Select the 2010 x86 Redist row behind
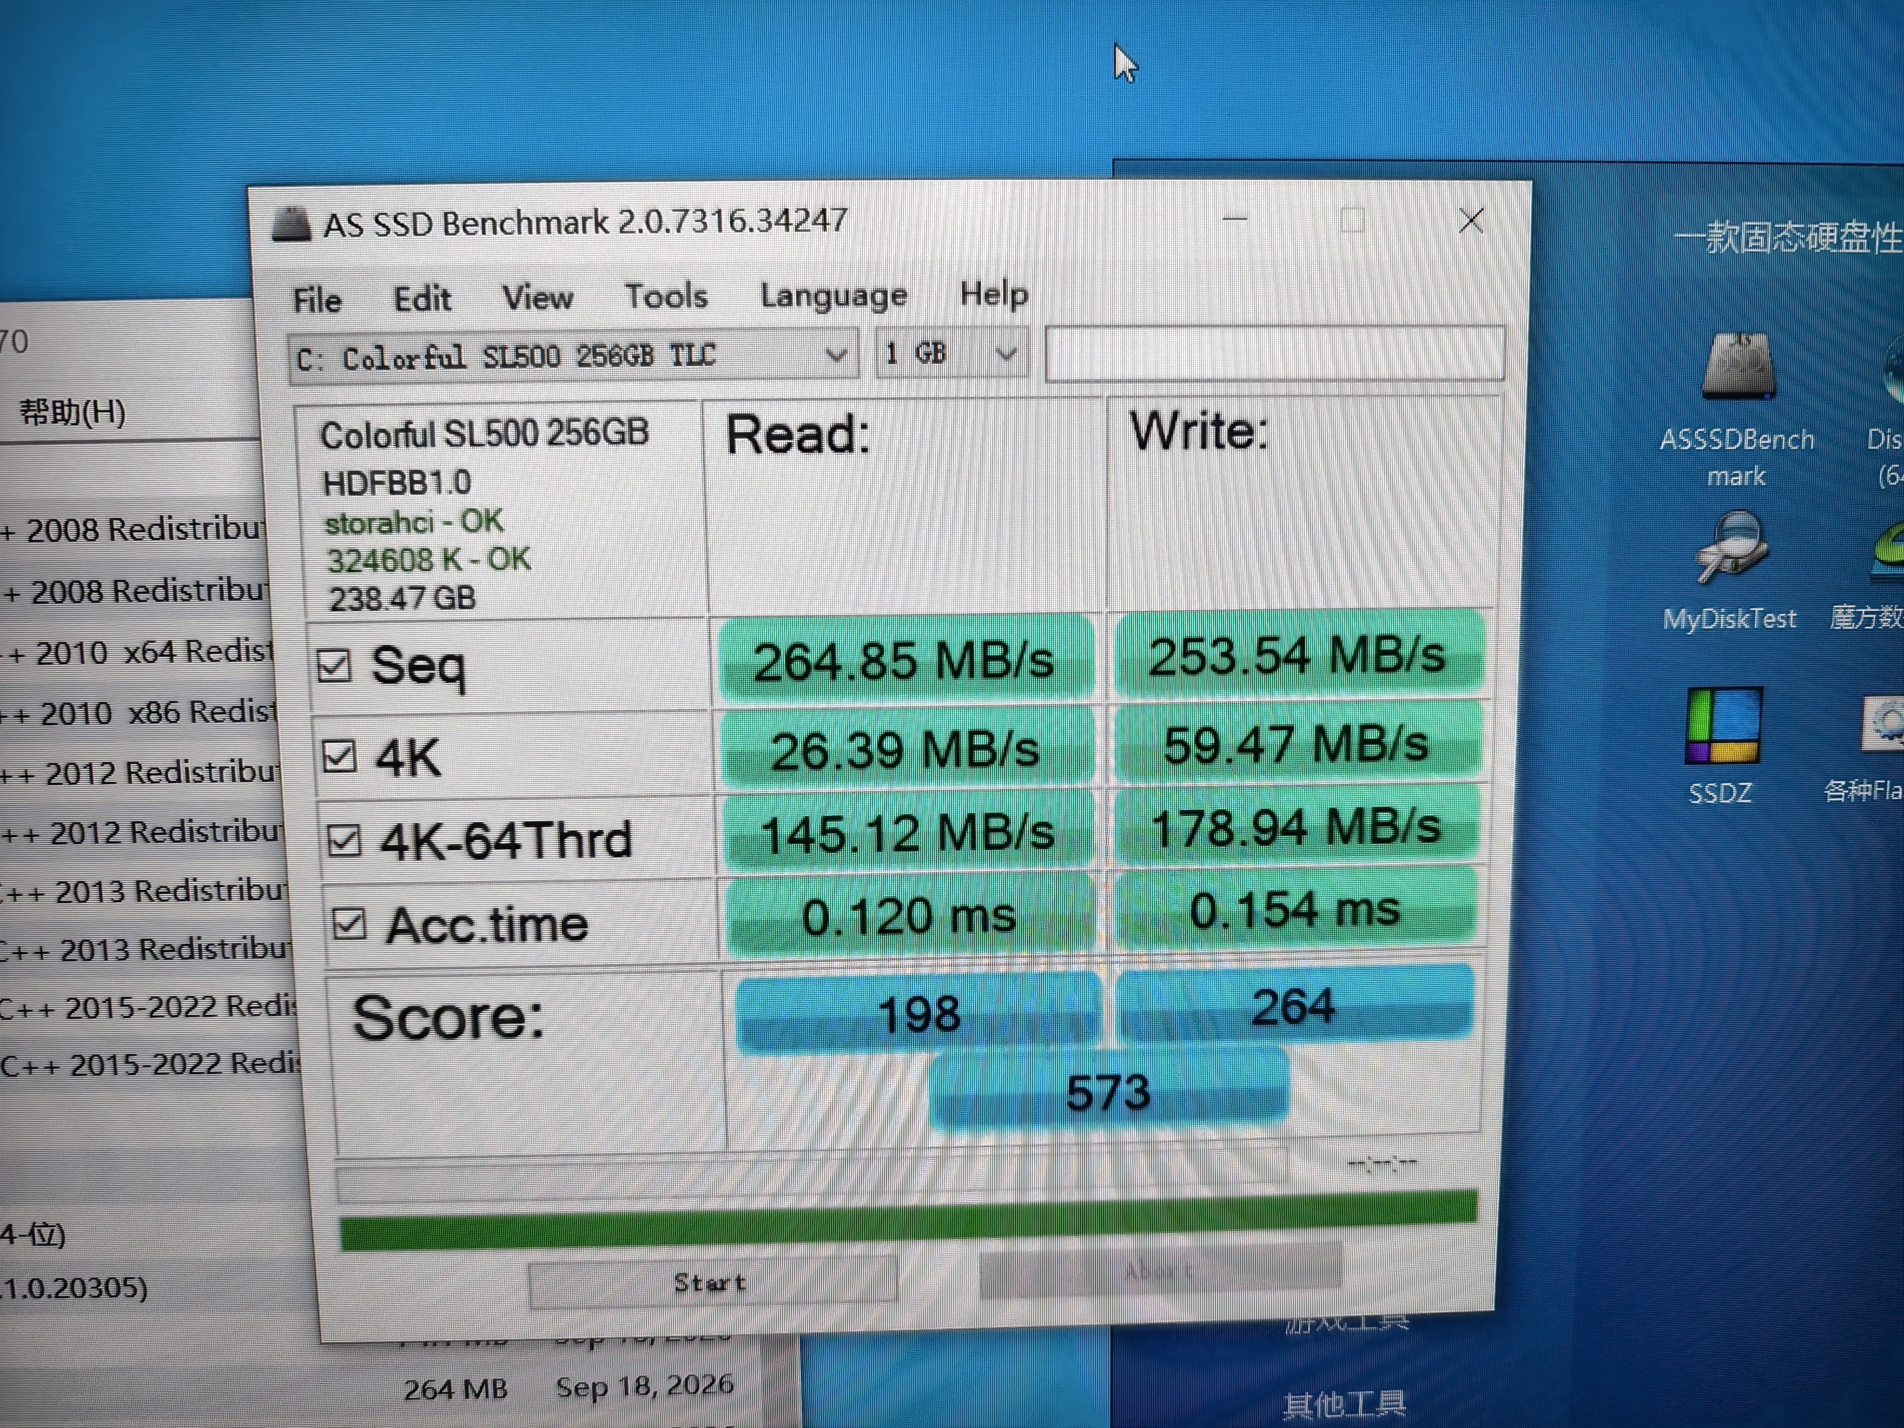The image size is (1904, 1428). [139, 713]
